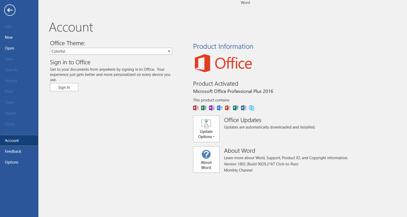The width and height of the screenshot is (407, 217).
Task: Click the Word app icon
Action: coord(244,108)
